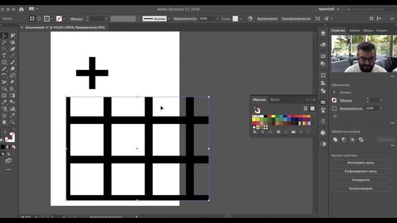This screenshot has height=223, width=397.
Task: Toggle screen mode button in toolbar
Action: [x=8, y=160]
